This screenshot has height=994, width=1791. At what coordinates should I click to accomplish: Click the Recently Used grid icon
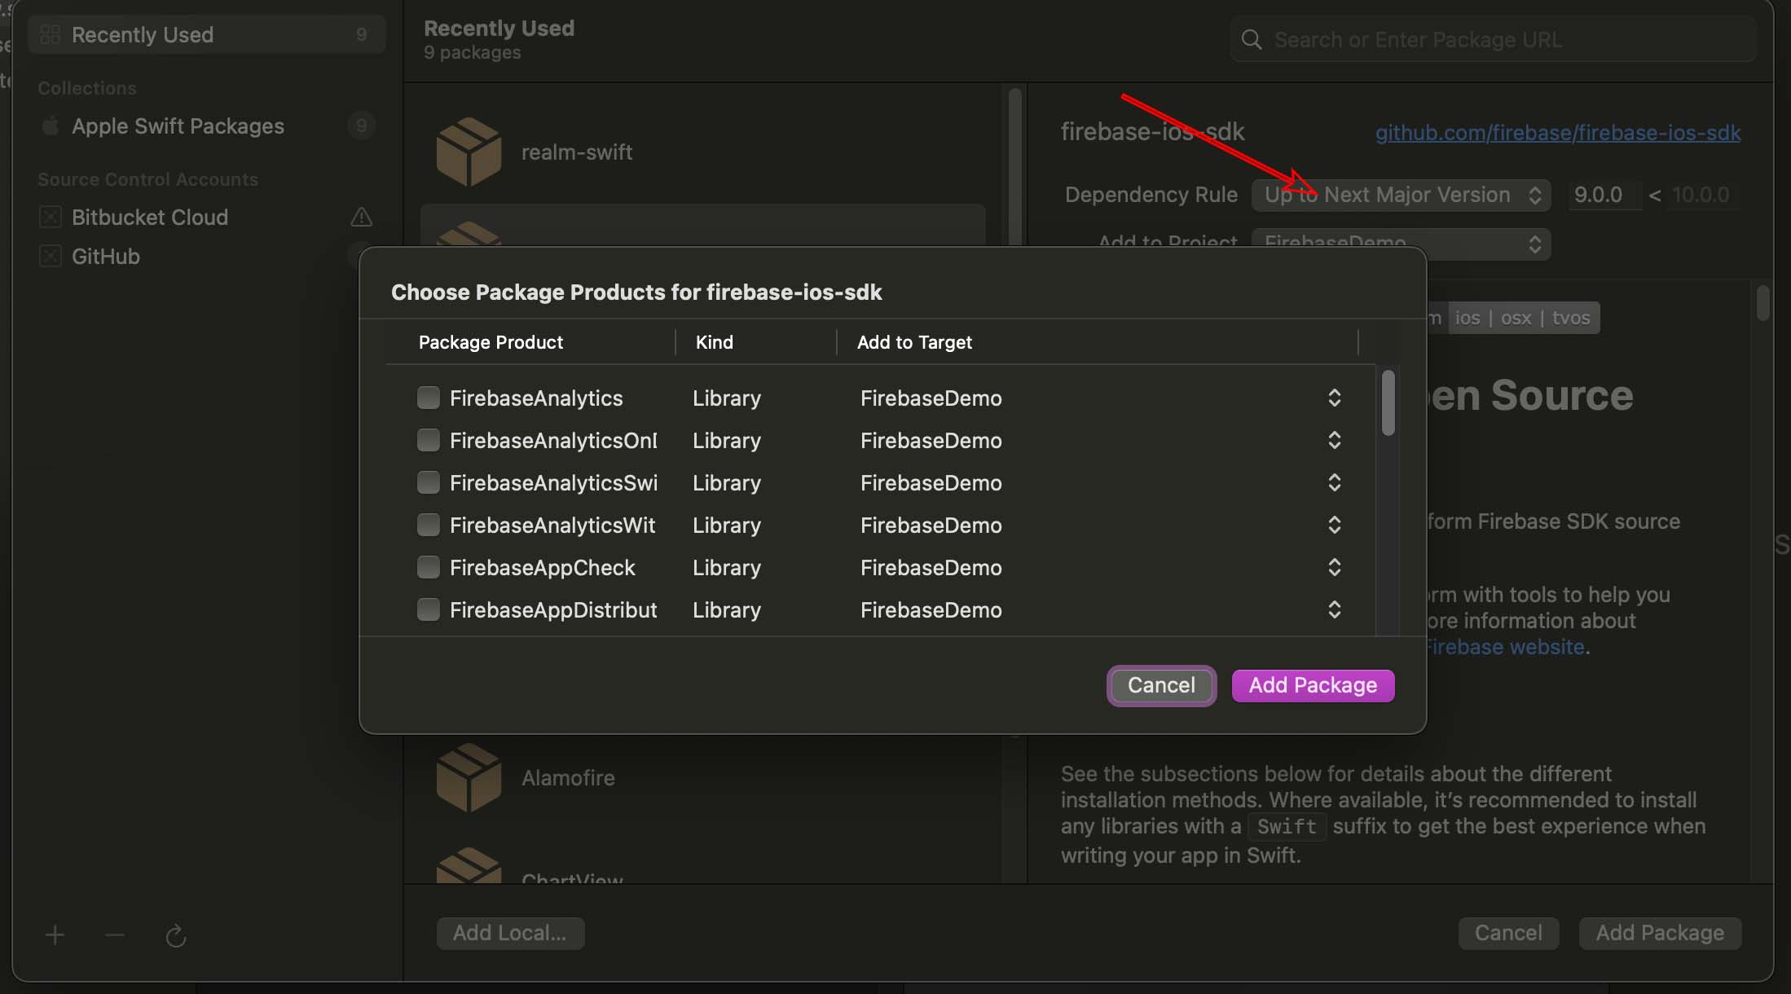click(51, 34)
